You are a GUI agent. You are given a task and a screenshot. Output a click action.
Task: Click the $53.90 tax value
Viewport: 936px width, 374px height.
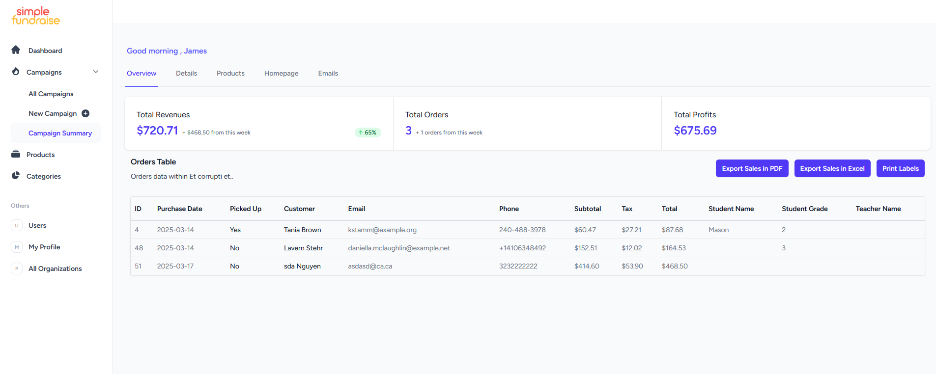coord(632,266)
